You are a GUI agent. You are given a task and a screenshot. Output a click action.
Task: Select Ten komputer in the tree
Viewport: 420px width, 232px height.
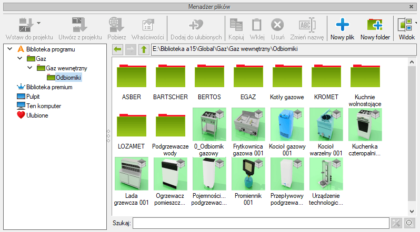click(44, 106)
